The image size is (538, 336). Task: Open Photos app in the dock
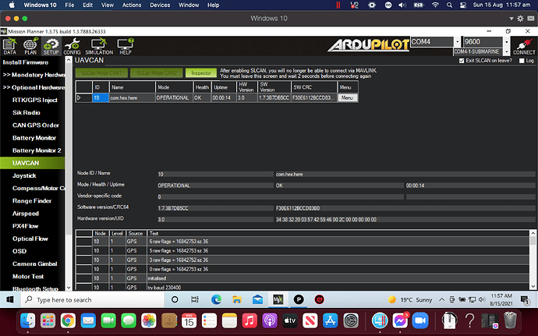149,321
